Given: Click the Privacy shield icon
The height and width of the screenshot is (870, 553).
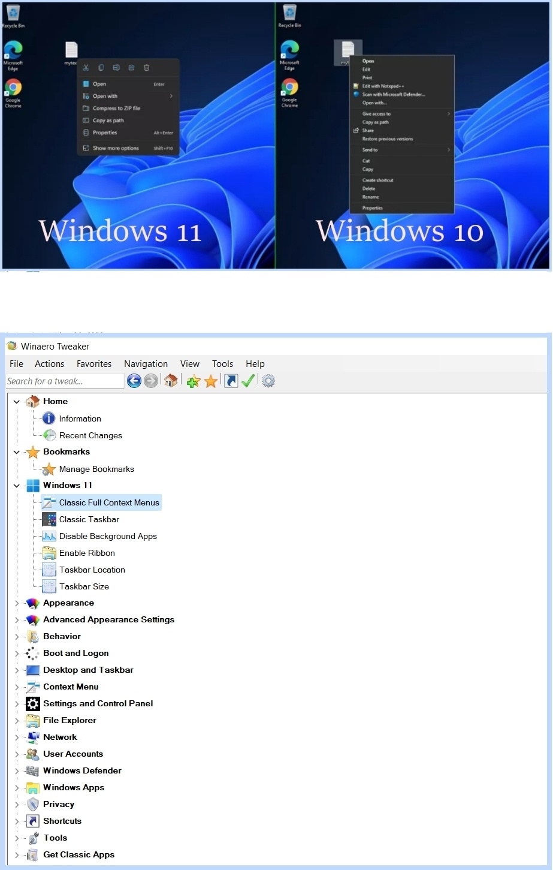Looking at the screenshot, I should tap(32, 805).
